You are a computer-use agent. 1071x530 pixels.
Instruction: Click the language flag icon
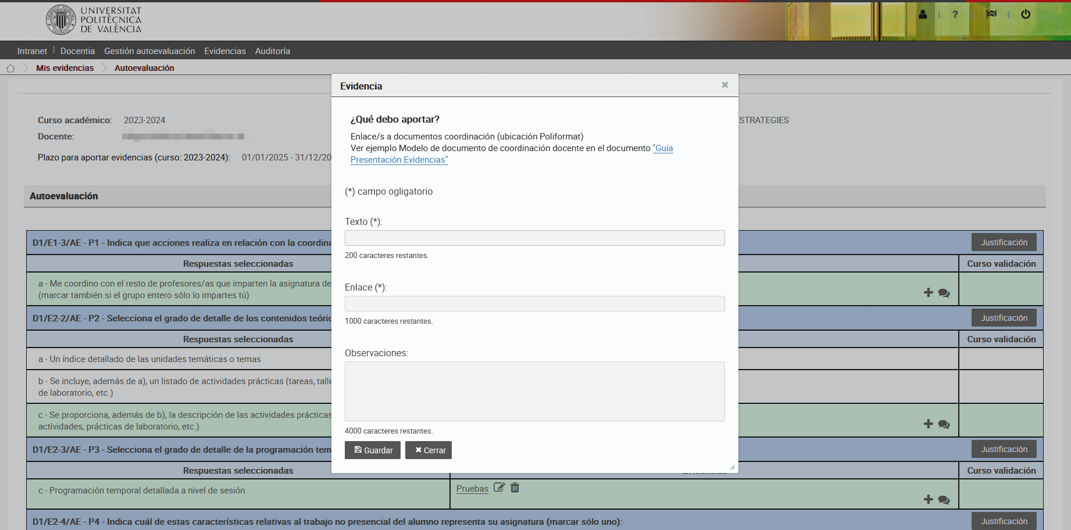[991, 14]
